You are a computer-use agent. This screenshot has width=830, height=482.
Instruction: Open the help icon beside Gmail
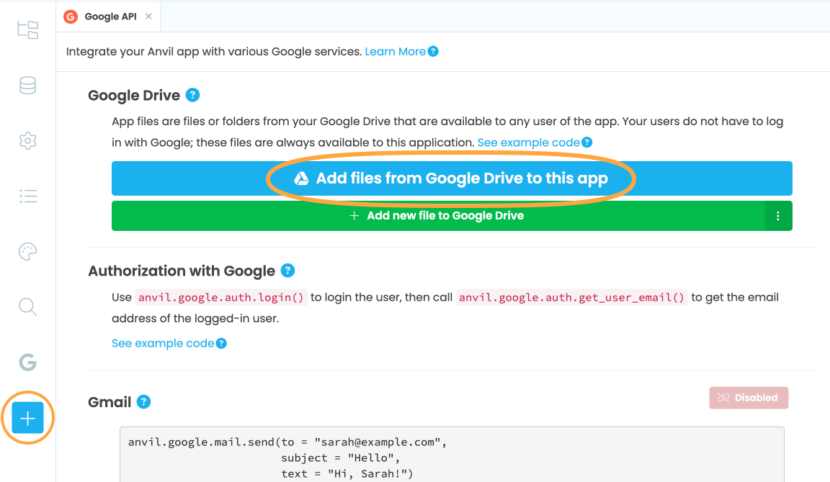tap(143, 402)
